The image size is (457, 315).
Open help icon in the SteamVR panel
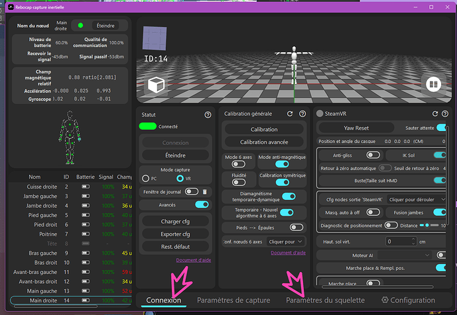(446, 114)
